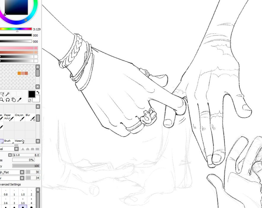Adjust the density 100 slider
The width and height of the screenshot is (262, 208).
click(26, 166)
